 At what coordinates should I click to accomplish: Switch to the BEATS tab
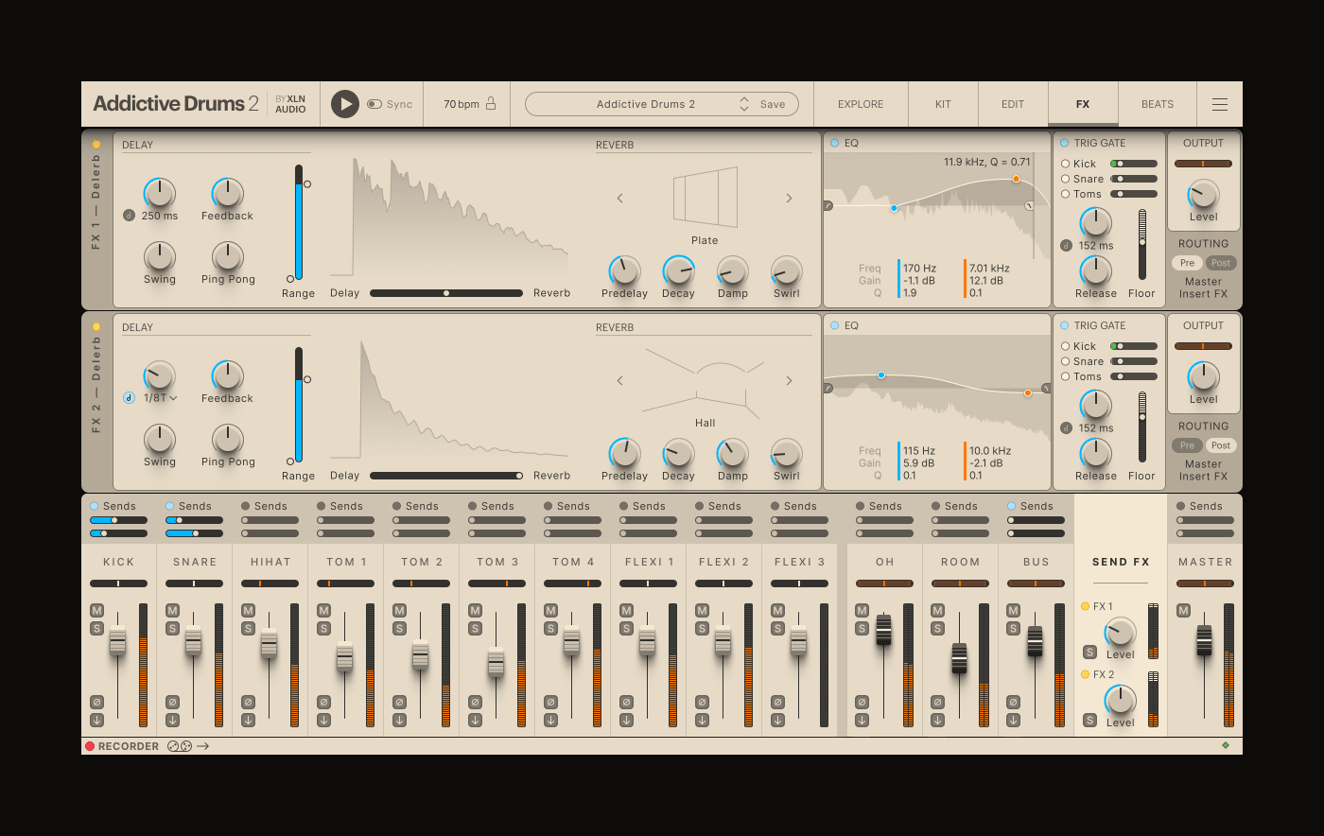click(1158, 104)
